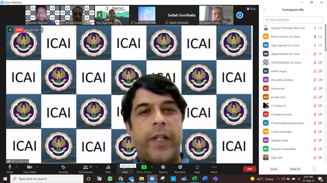327x183 pixels.
Task: Click the Invite button
Action: tap(274, 169)
